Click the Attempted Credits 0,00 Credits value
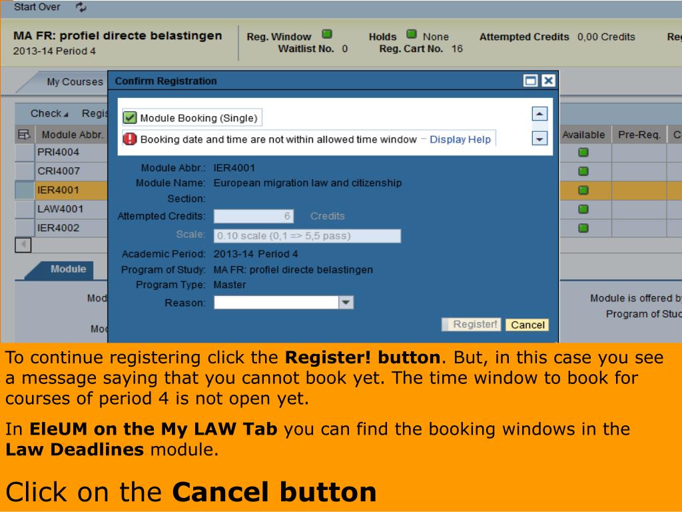The width and height of the screenshot is (682, 512). 606,37
